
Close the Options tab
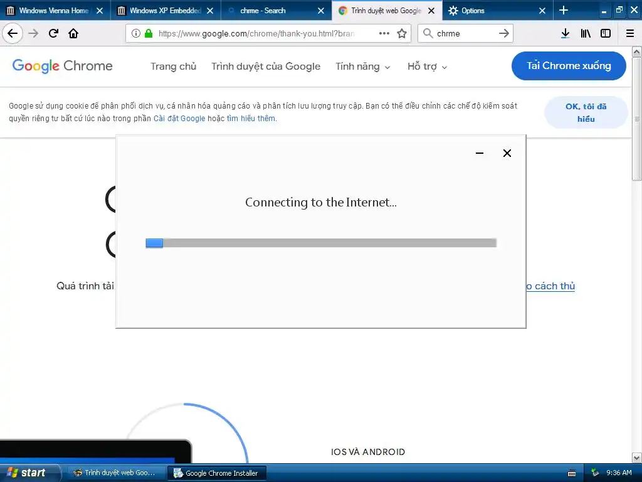pos(542,11)
